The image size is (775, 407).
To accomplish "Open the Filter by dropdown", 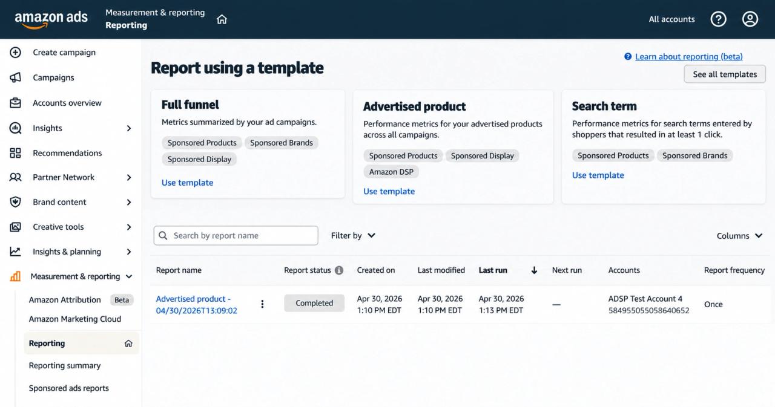I will [353, 235].
